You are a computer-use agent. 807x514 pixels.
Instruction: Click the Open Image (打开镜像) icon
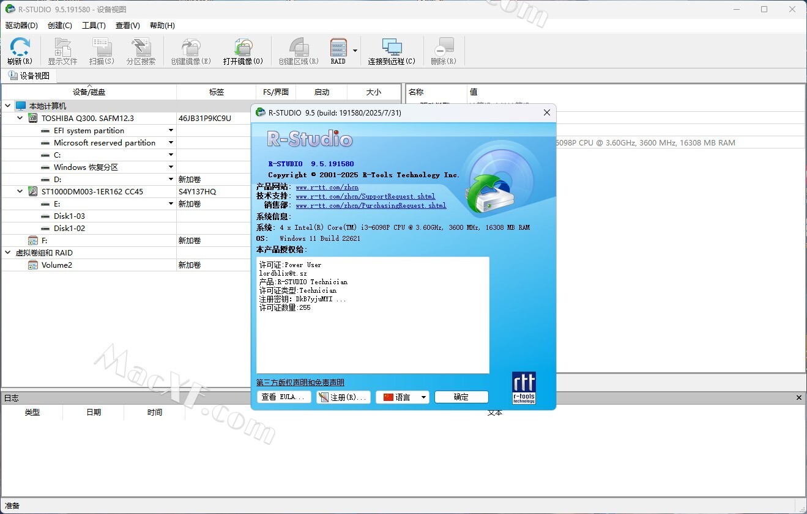click(x=243, y=48)
